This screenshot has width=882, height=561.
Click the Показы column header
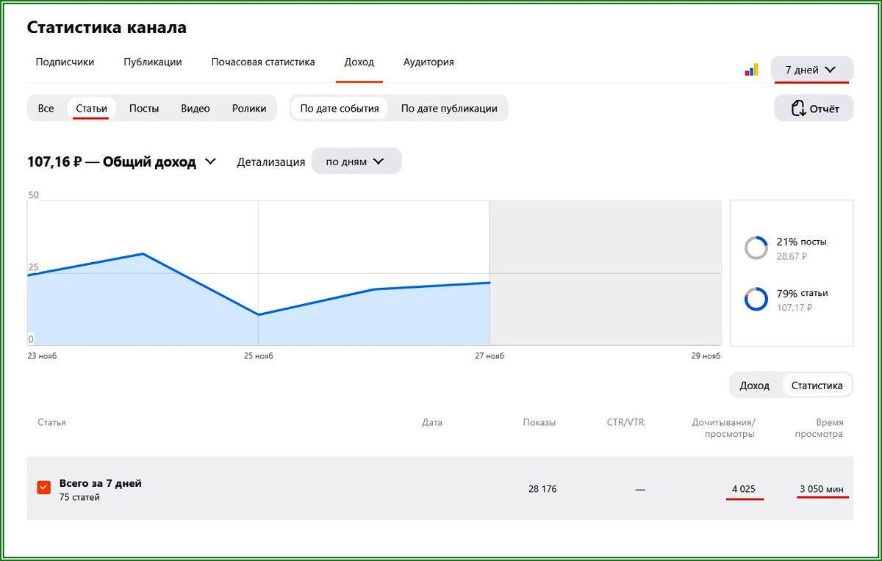[539, 422]
